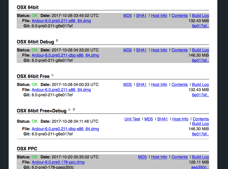Open the 6e017ef commit link under OSX 64bit
Screen dimensions: 228x169
200,26
